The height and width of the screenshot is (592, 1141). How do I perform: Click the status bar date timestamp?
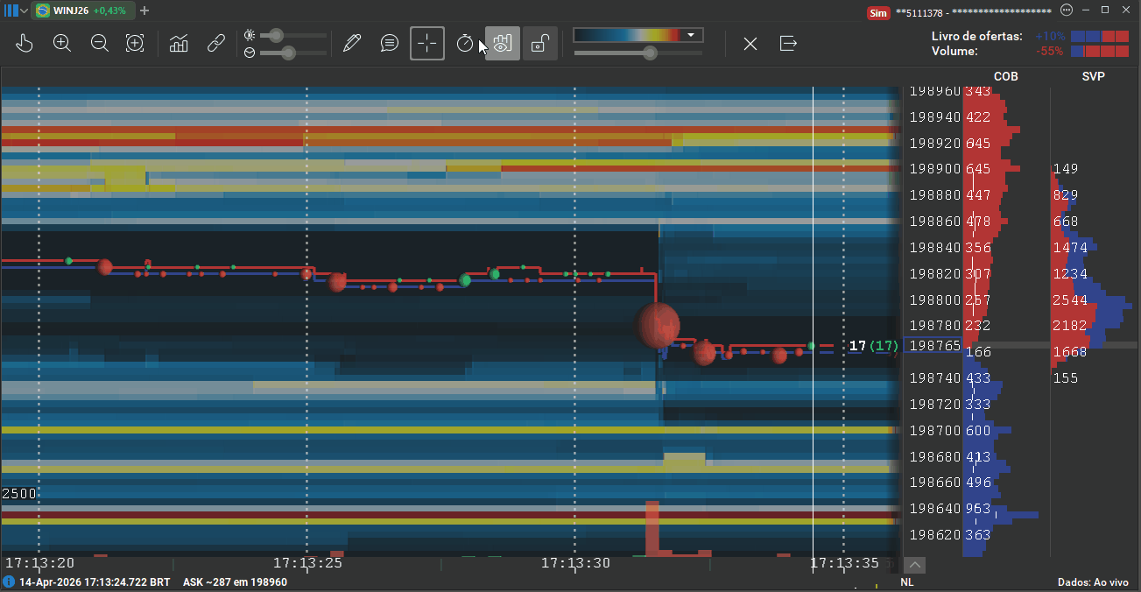[95, 582]
